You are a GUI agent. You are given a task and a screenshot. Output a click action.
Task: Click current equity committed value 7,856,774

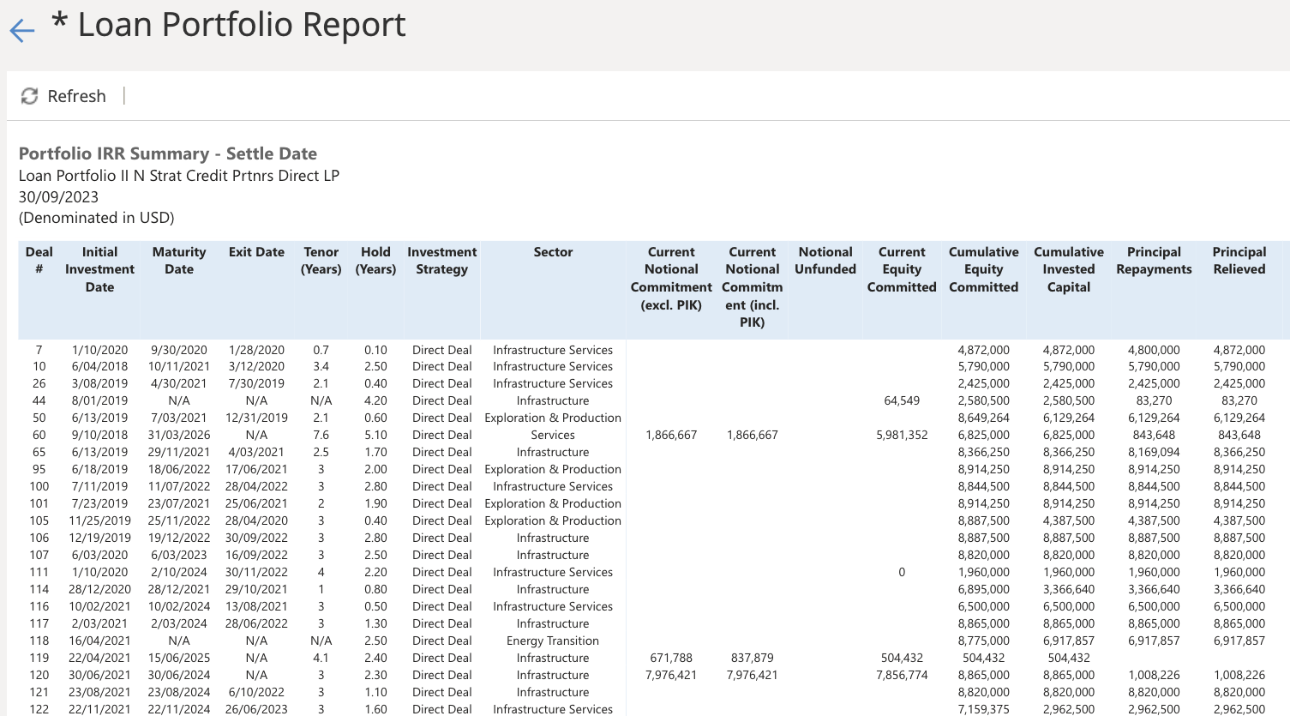(x=902, y=675)
